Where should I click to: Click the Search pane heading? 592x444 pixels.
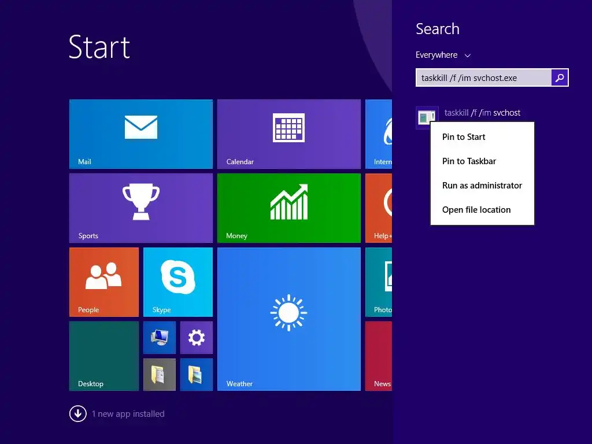[438, 29]
